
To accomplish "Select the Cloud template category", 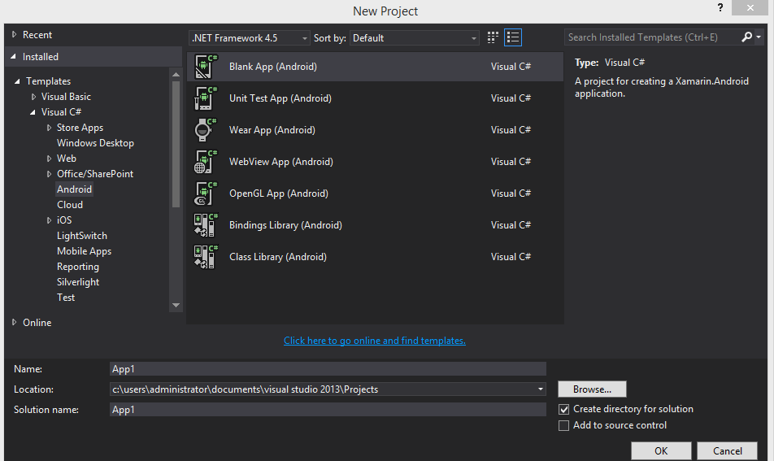I will click(70, 205).
